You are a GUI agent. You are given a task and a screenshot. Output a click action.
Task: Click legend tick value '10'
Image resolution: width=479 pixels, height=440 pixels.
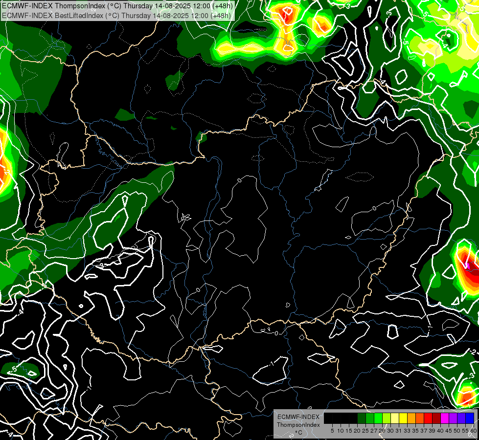click(x=341, y=431)
